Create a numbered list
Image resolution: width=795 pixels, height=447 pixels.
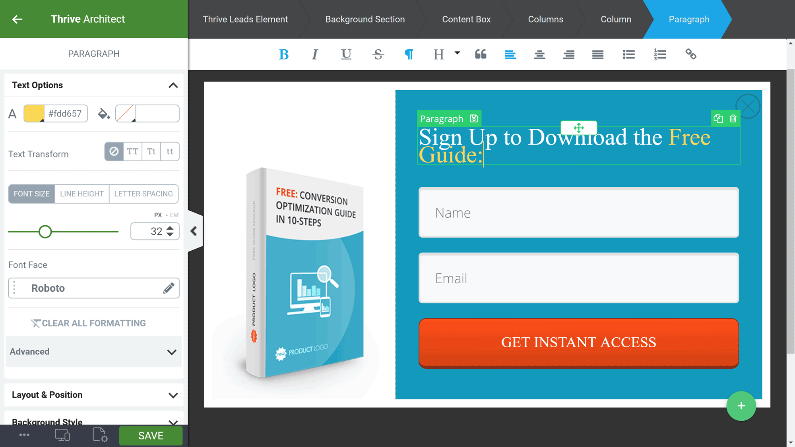click(x=660, y=54)
